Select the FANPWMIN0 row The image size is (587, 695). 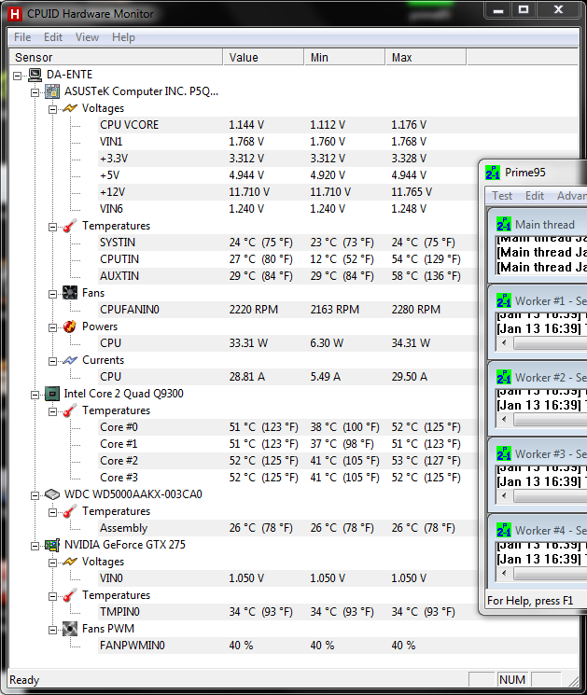[x=338, y=646]
